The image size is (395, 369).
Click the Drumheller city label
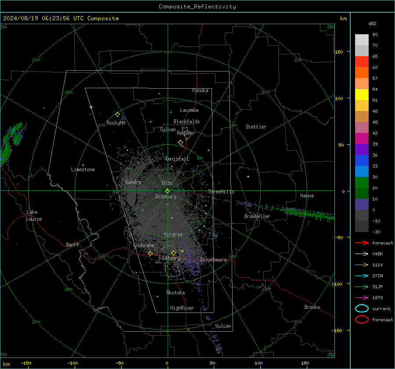tap(257, 216)
